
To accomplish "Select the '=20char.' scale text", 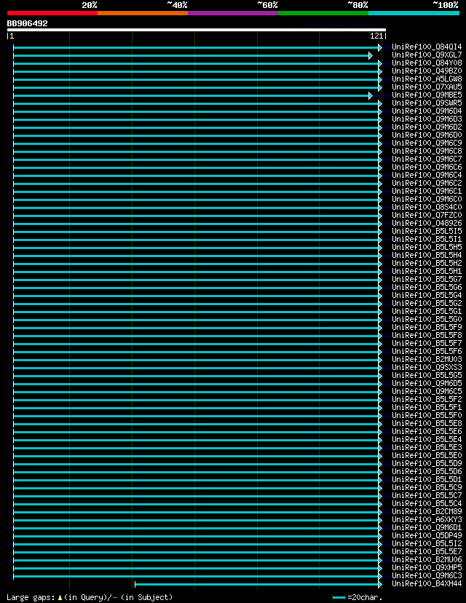I will tap(365, 597).
